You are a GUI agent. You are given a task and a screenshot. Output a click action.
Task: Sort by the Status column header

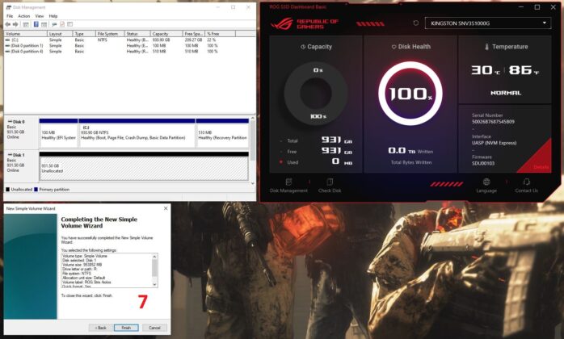pos(137,34)
